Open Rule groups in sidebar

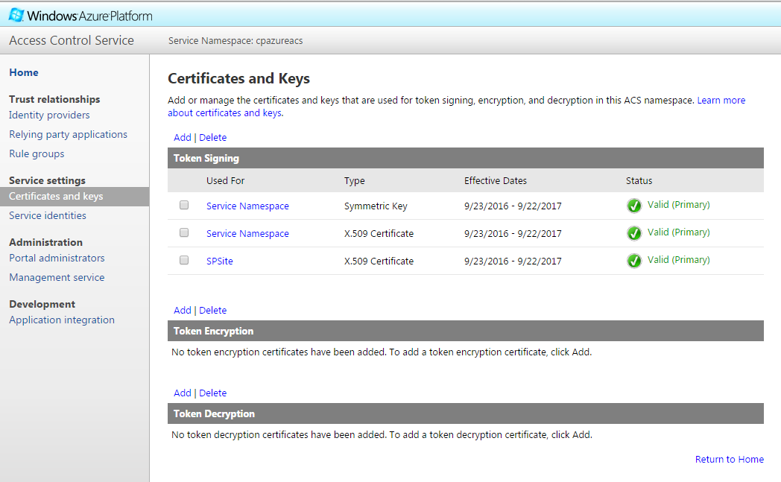coord(37,154)
